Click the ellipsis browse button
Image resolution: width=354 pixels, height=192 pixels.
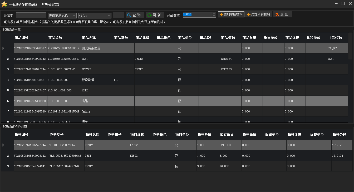(x=118, y=15)
